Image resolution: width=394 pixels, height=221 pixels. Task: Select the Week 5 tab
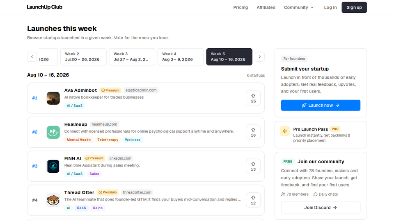tap(229, 57)
